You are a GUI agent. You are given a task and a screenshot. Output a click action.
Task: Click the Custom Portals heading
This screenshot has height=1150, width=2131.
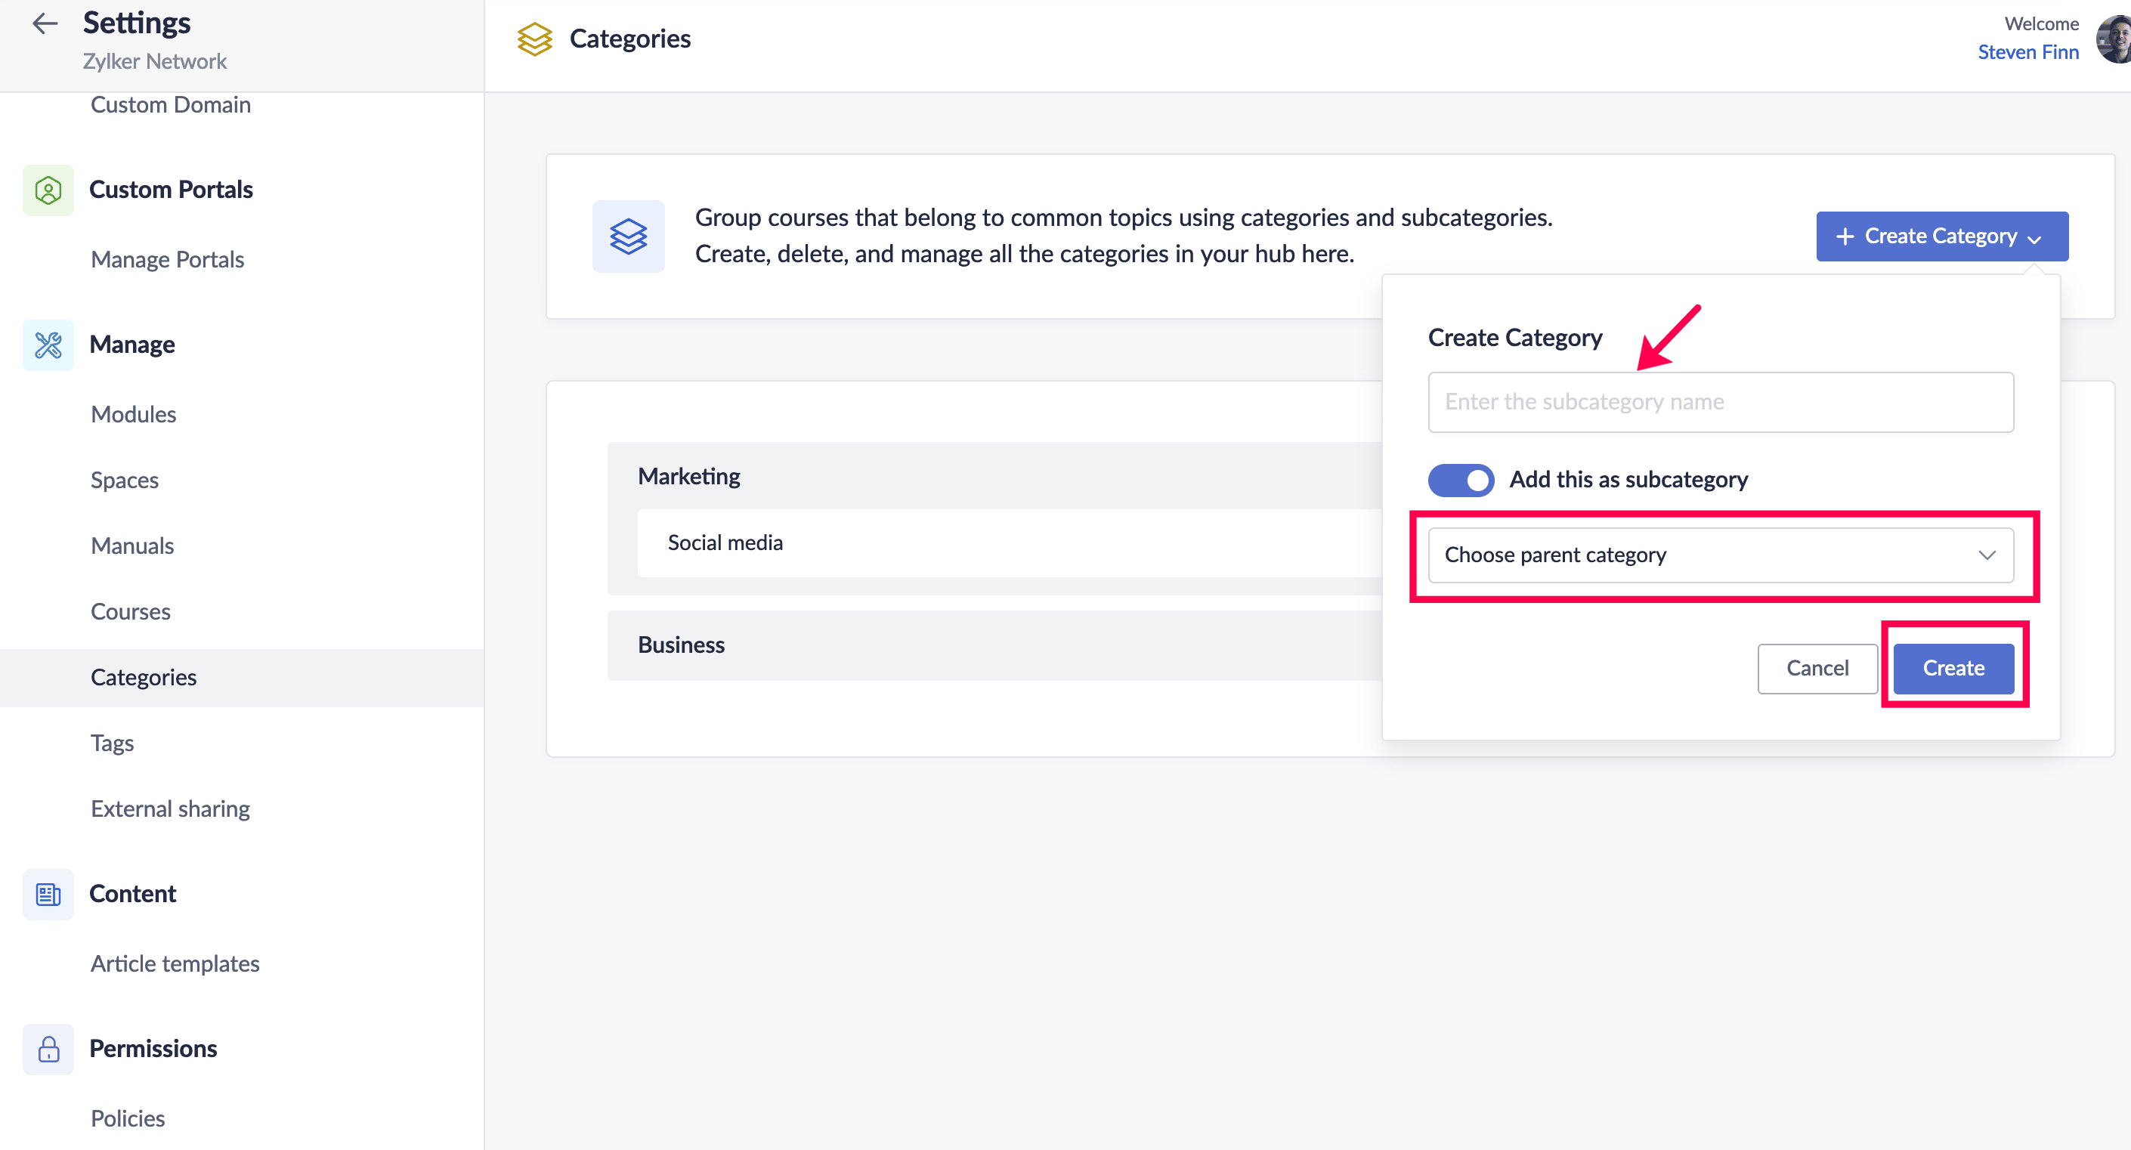[x=171, y=190]
